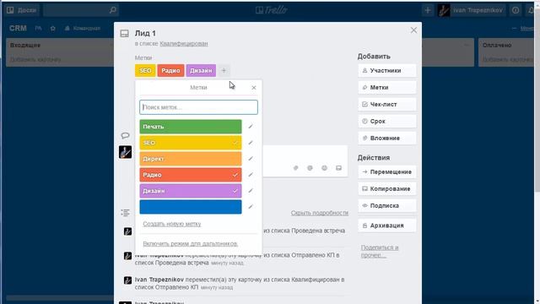Click the search magnifier icon
Image resolution: width=540 pixels, height=304 pixels.
(x=112, y=10)
